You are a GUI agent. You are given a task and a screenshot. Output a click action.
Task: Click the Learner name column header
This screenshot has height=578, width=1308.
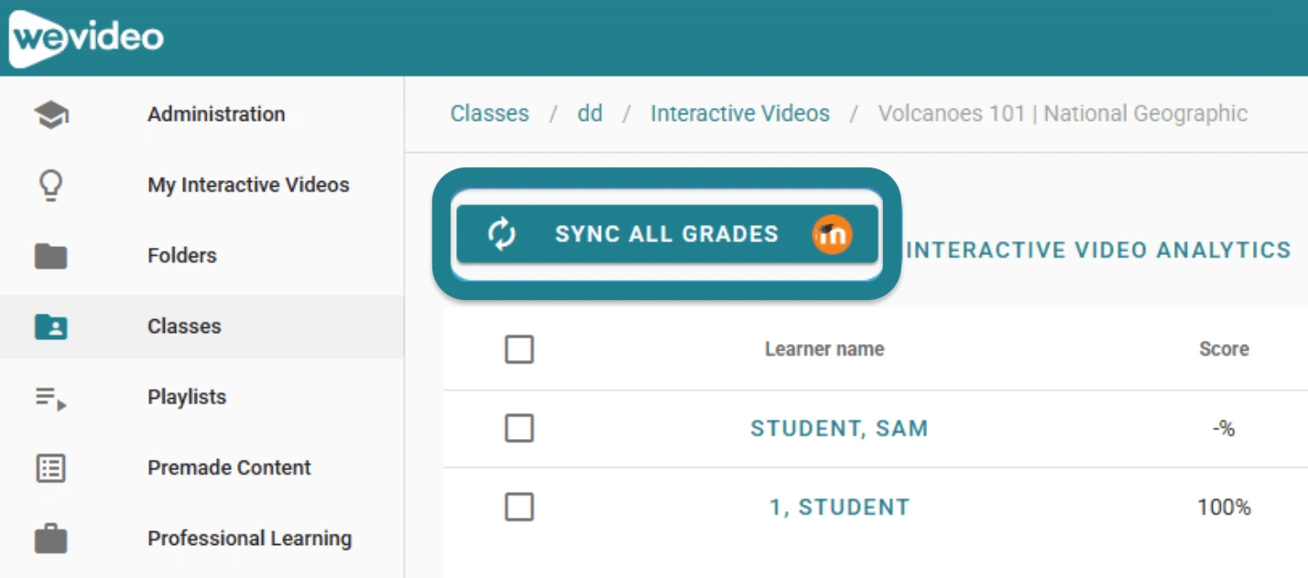pos(824,349)
